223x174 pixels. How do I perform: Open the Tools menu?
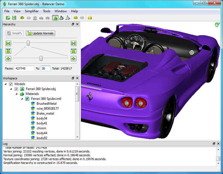pyautogui.click(x=47, y=11)
